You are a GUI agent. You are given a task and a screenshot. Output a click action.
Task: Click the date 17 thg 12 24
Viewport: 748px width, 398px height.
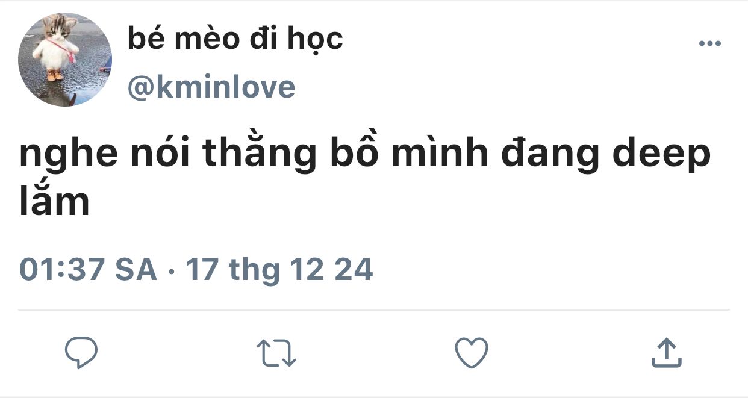[279, 270]
